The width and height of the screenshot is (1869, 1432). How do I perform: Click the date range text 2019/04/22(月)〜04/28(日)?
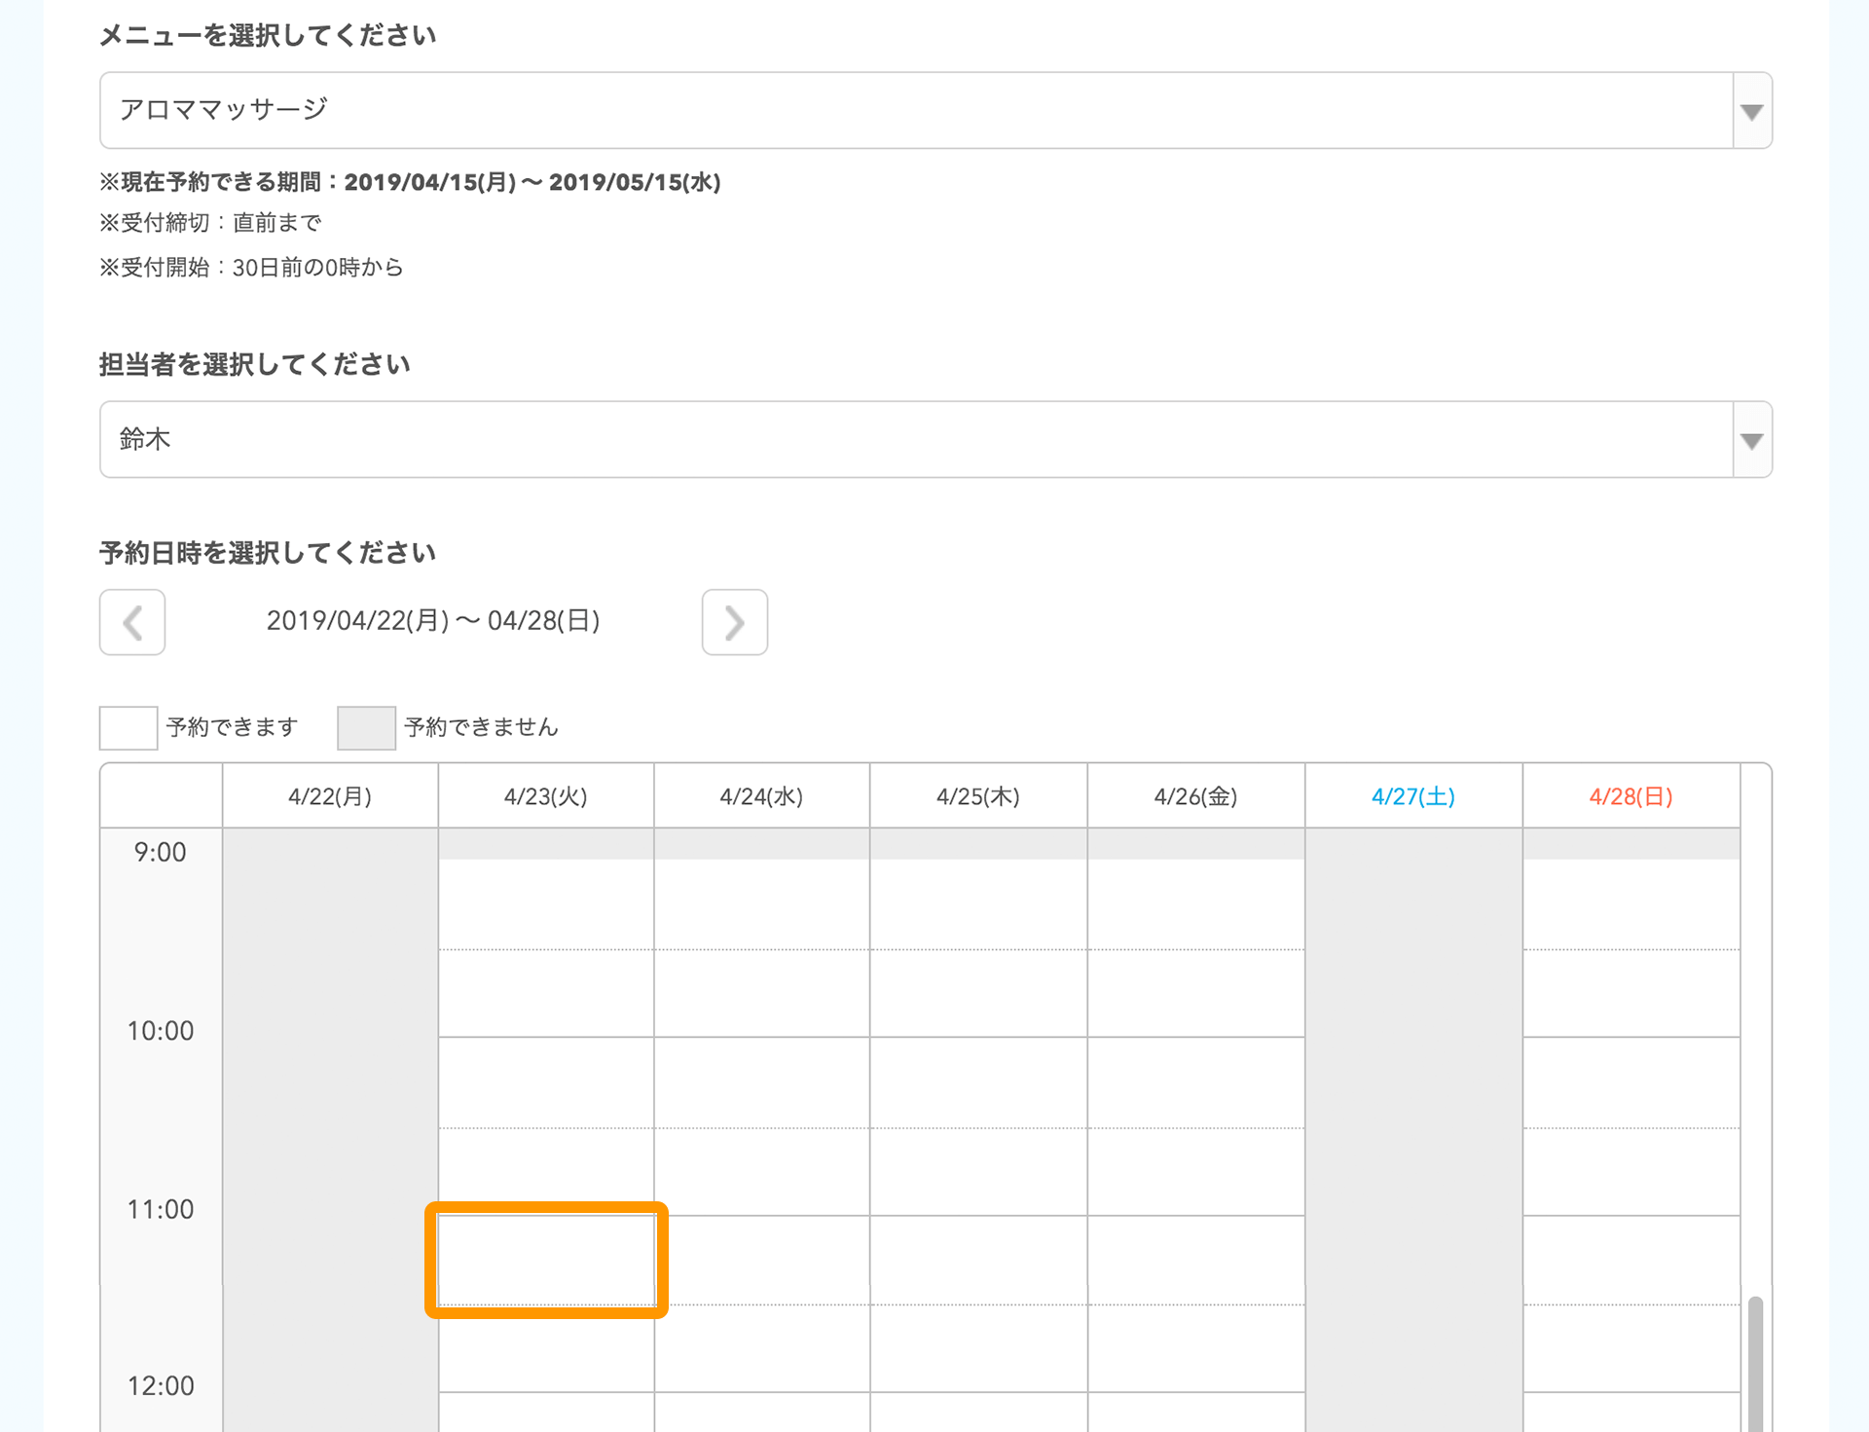coord(433,621)
